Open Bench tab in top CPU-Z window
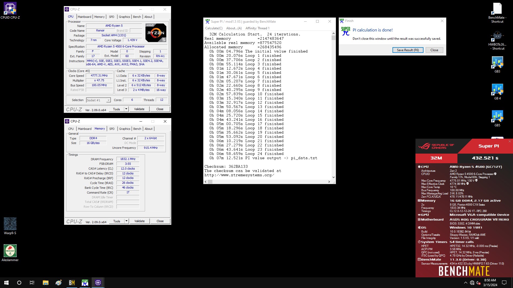The height and width of the screenshot is (288, 513). pos(137,17)
